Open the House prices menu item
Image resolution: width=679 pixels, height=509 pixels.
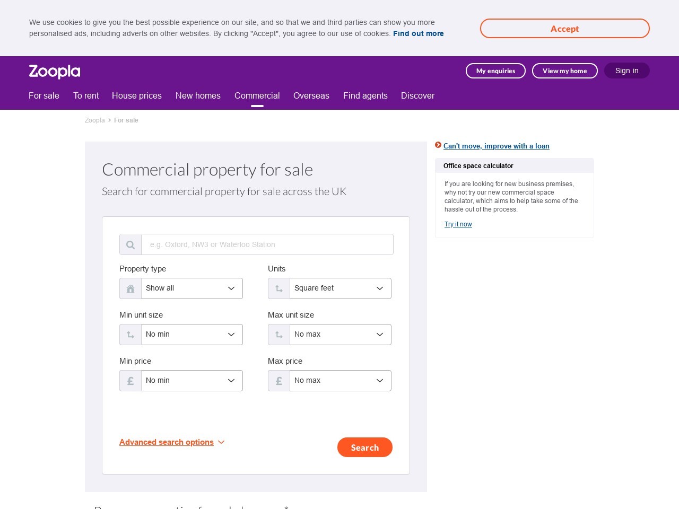coord(136,95)
